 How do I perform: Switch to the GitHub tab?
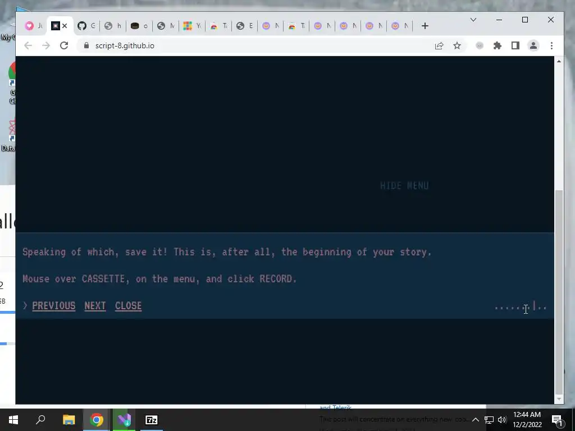tap(86, 26)
